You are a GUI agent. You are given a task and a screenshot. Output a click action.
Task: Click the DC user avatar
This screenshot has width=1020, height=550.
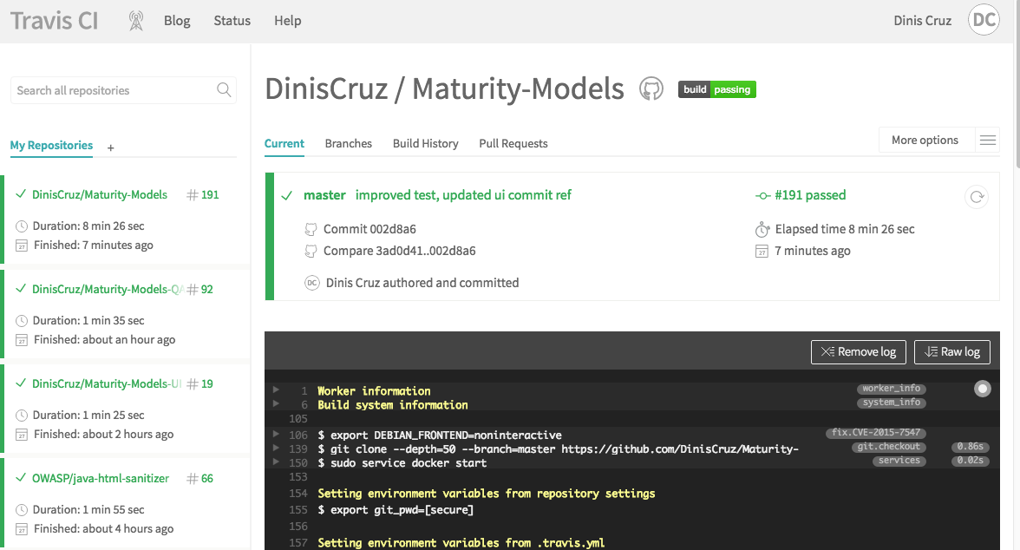(984, 21)
